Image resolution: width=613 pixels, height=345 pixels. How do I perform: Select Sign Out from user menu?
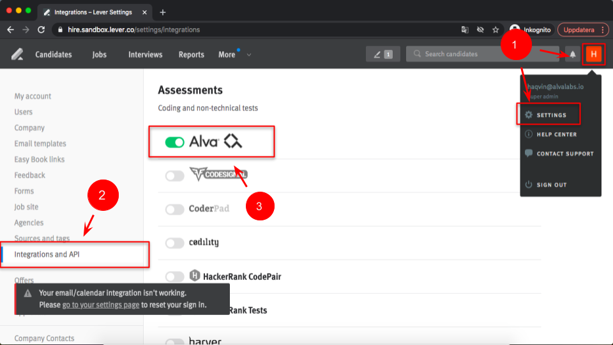click(x=550, y=185)
